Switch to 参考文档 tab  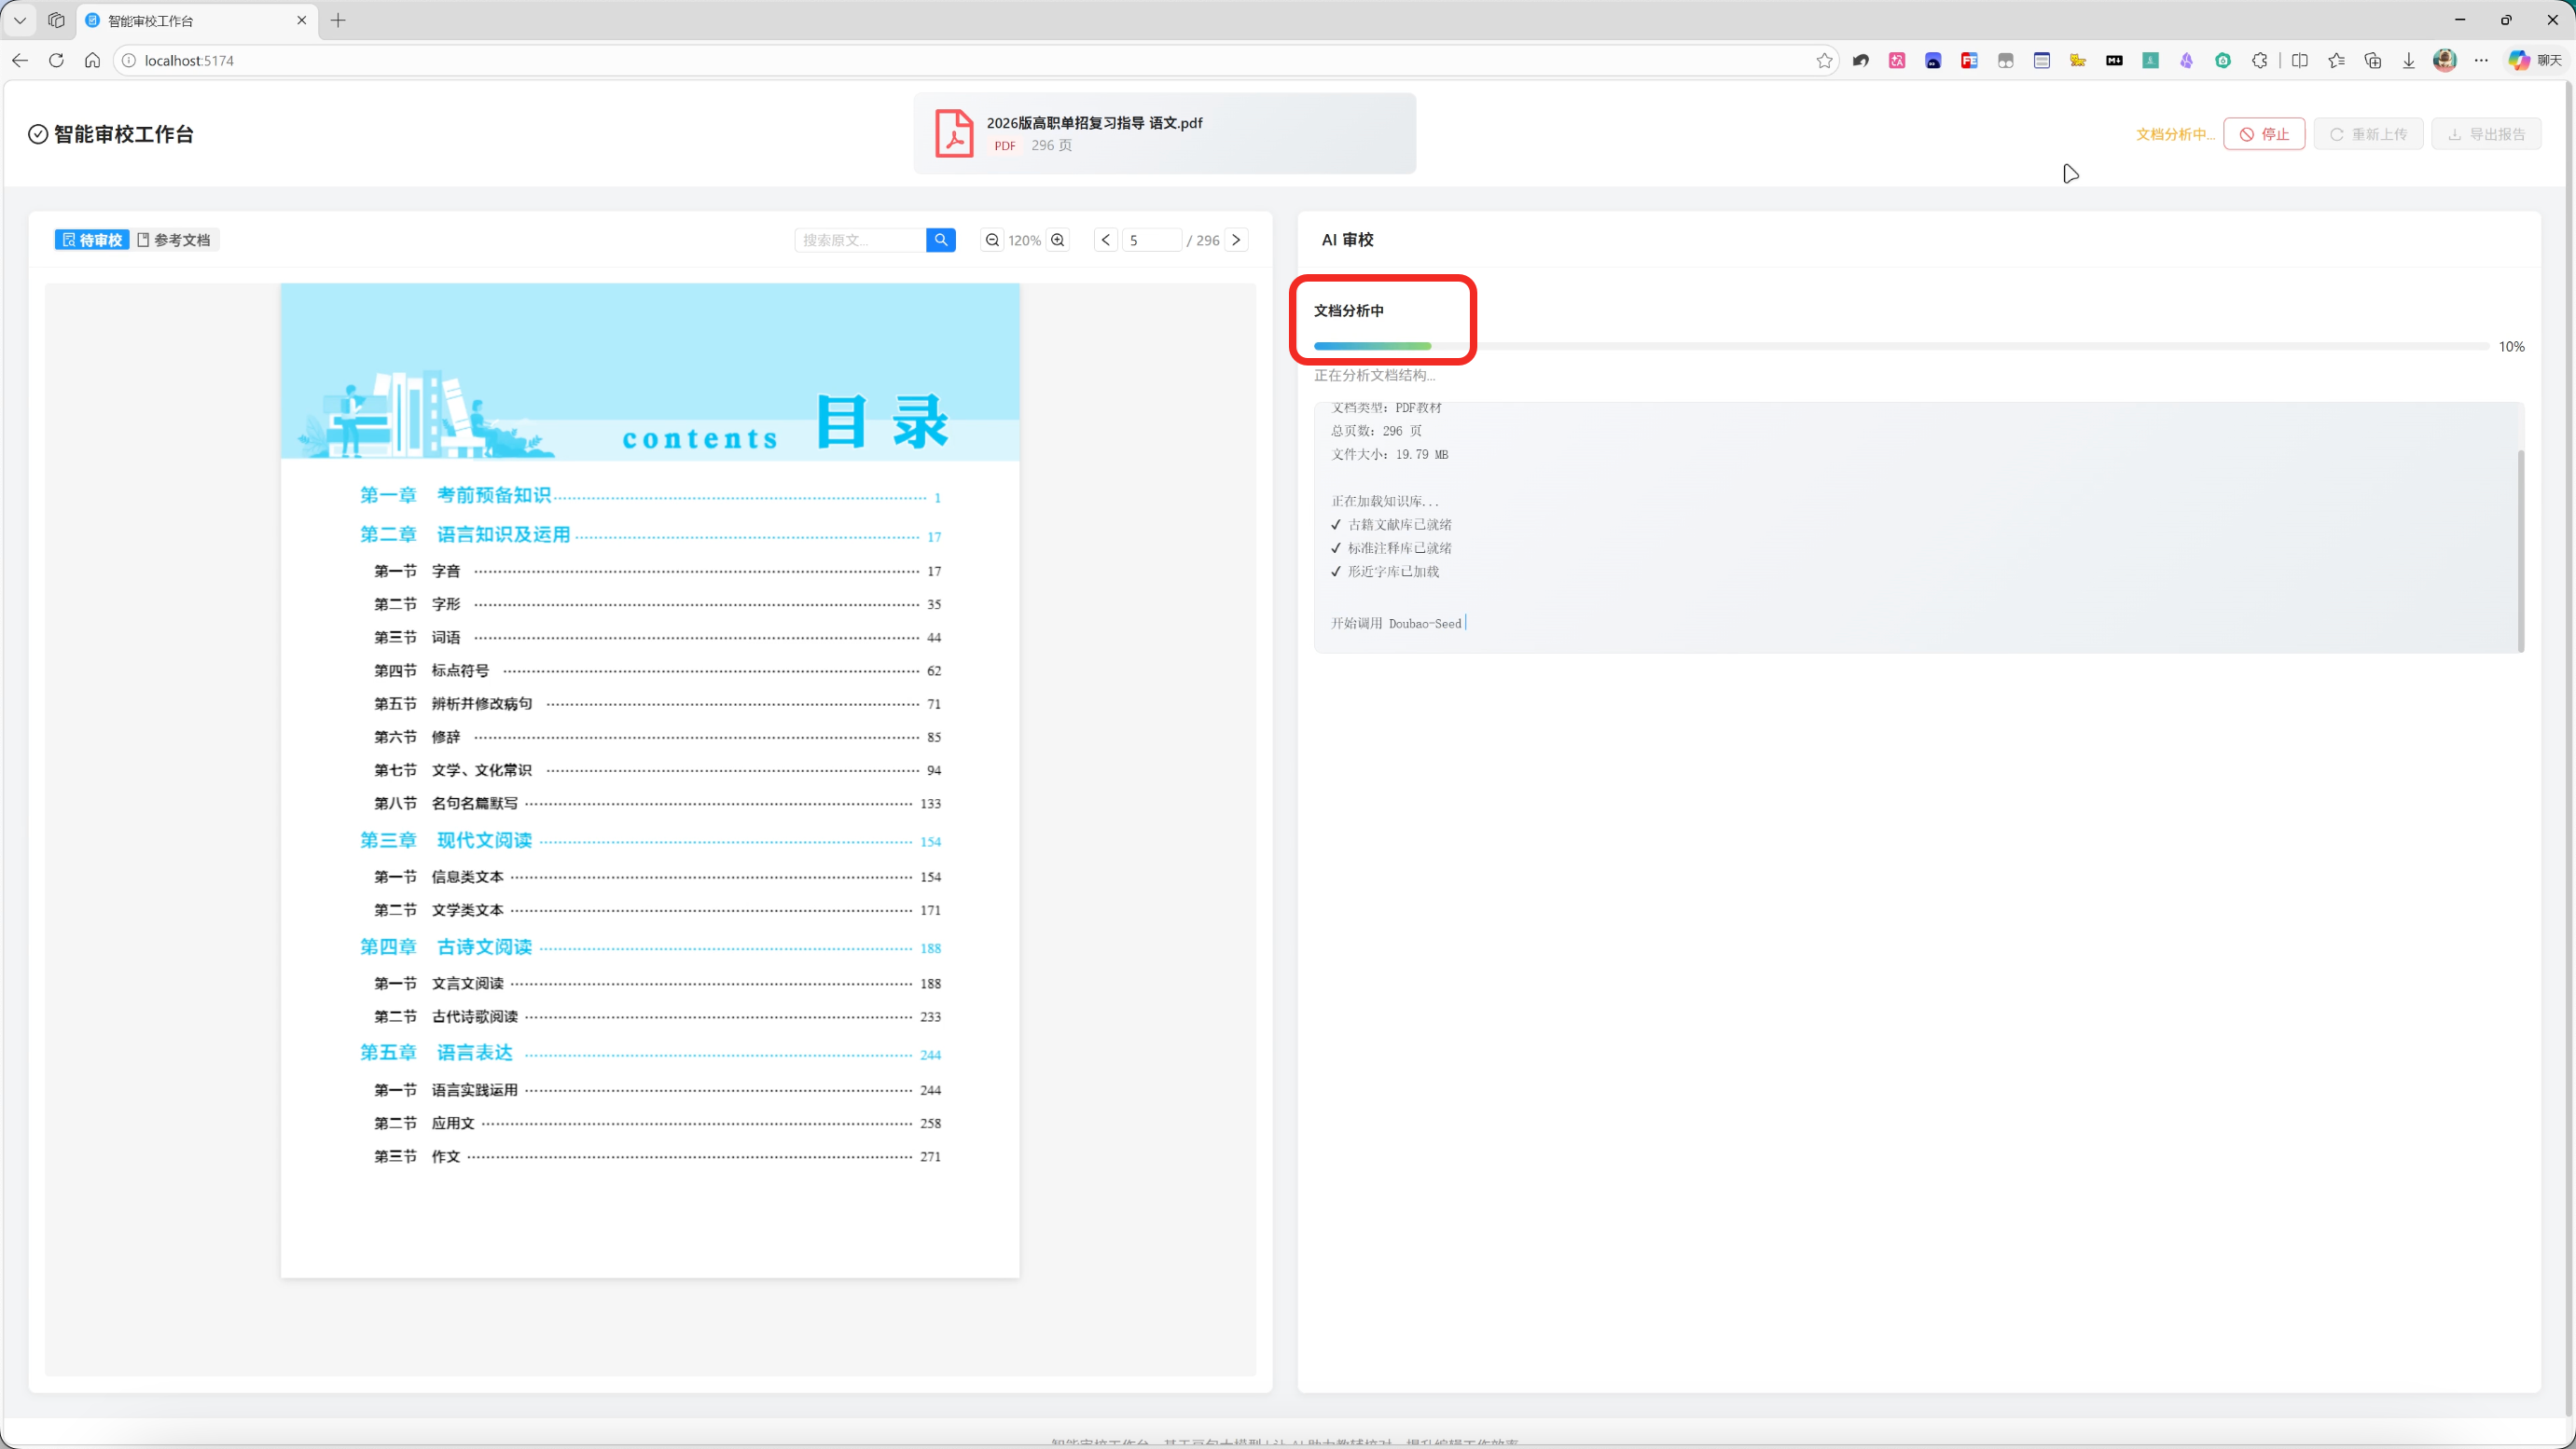click(174, 240)
